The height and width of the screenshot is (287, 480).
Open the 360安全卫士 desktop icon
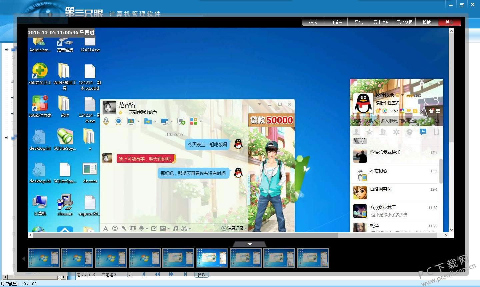(40, 74)
